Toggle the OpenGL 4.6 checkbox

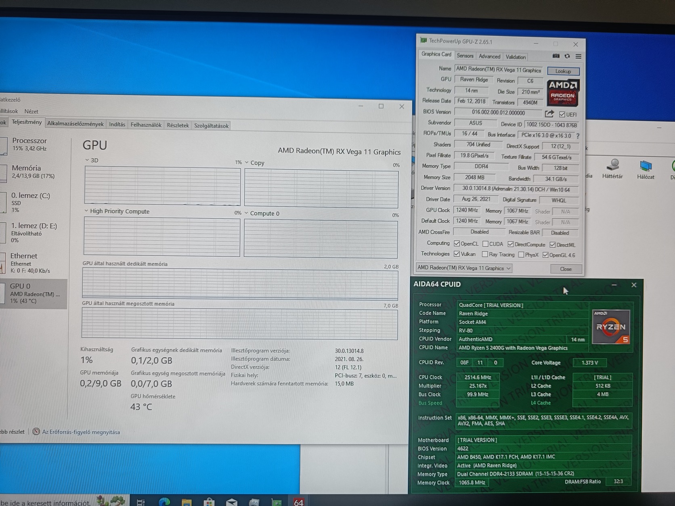click(545, 255)
